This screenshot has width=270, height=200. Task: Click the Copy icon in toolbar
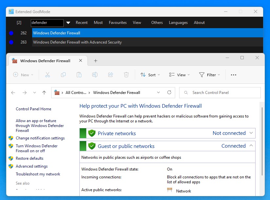63,75
